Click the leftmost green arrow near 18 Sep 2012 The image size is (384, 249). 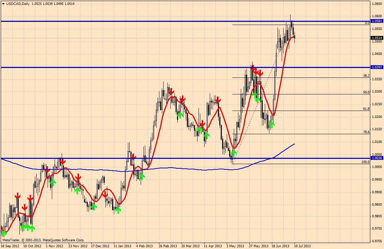[x=4, y=234]
